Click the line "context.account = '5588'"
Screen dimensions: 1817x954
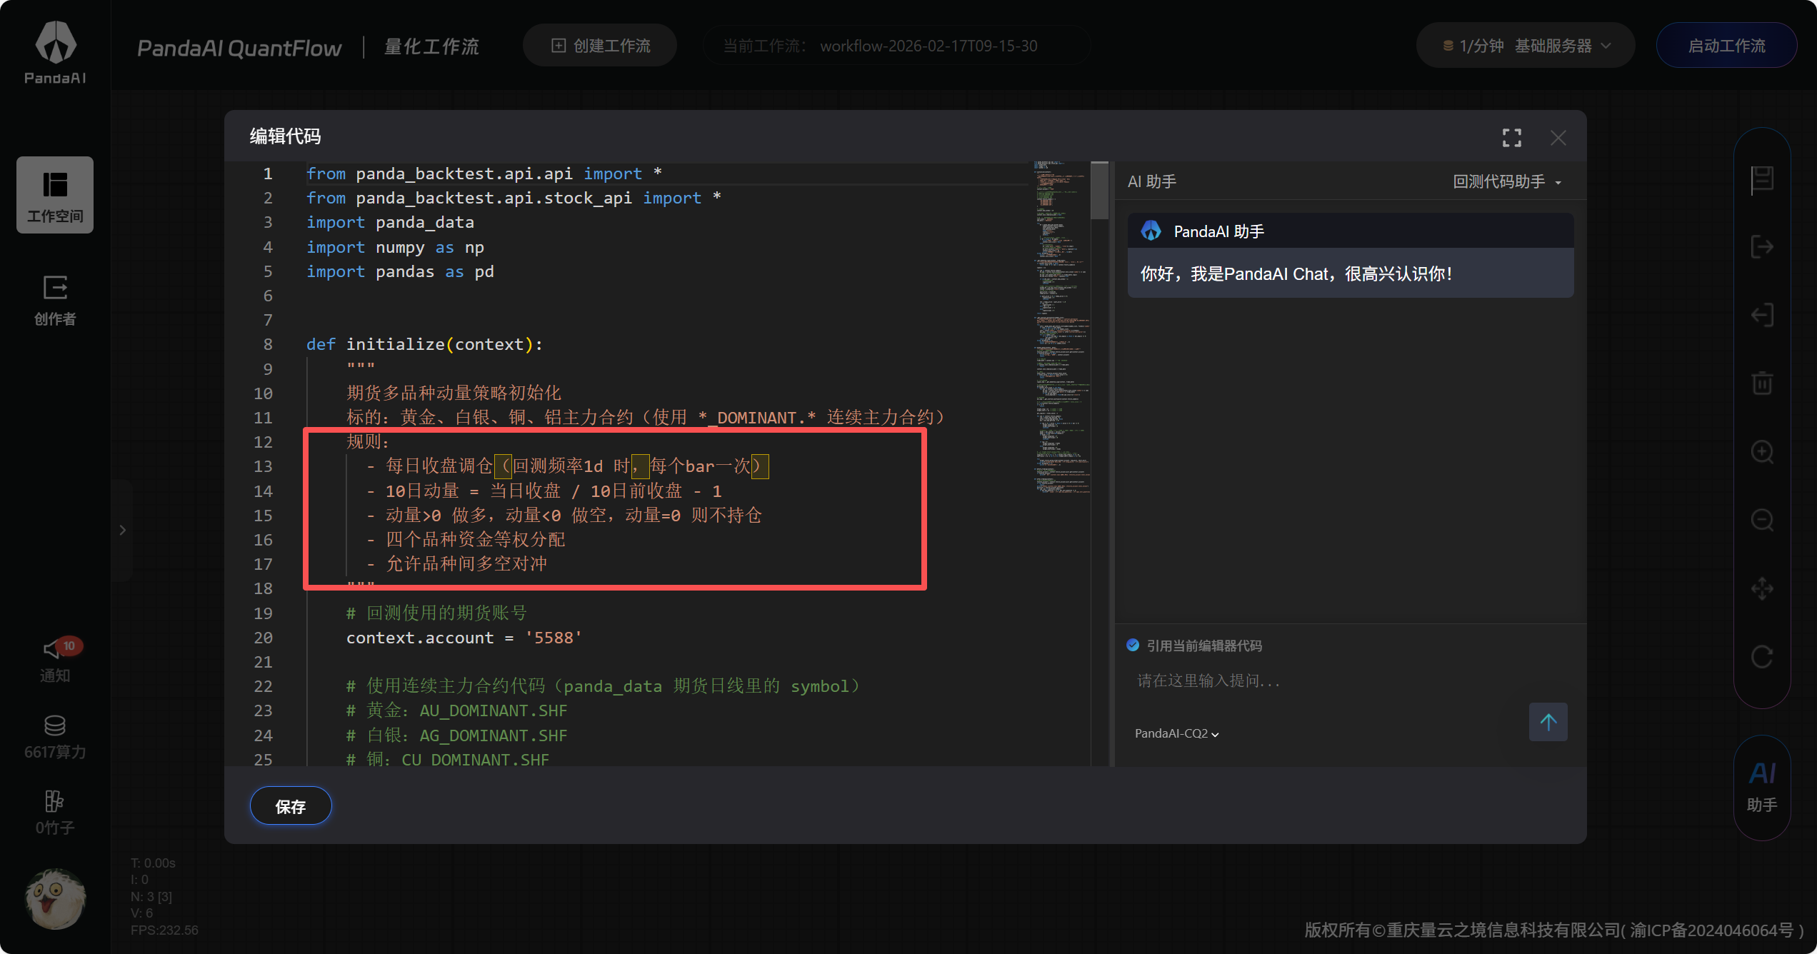click(x=464, y=638)
